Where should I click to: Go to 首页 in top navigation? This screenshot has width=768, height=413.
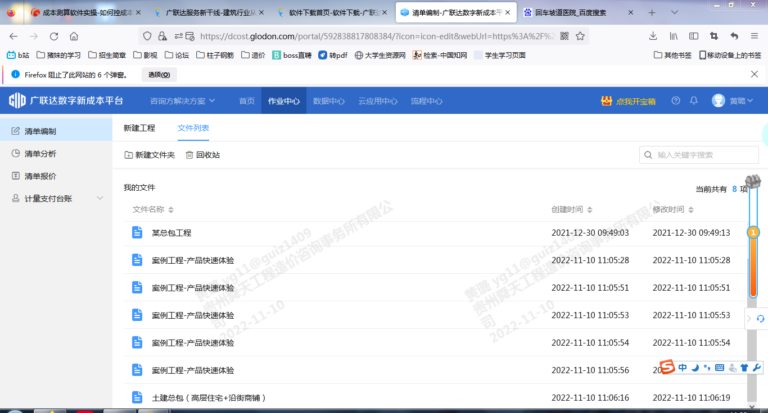click(247, 101)
